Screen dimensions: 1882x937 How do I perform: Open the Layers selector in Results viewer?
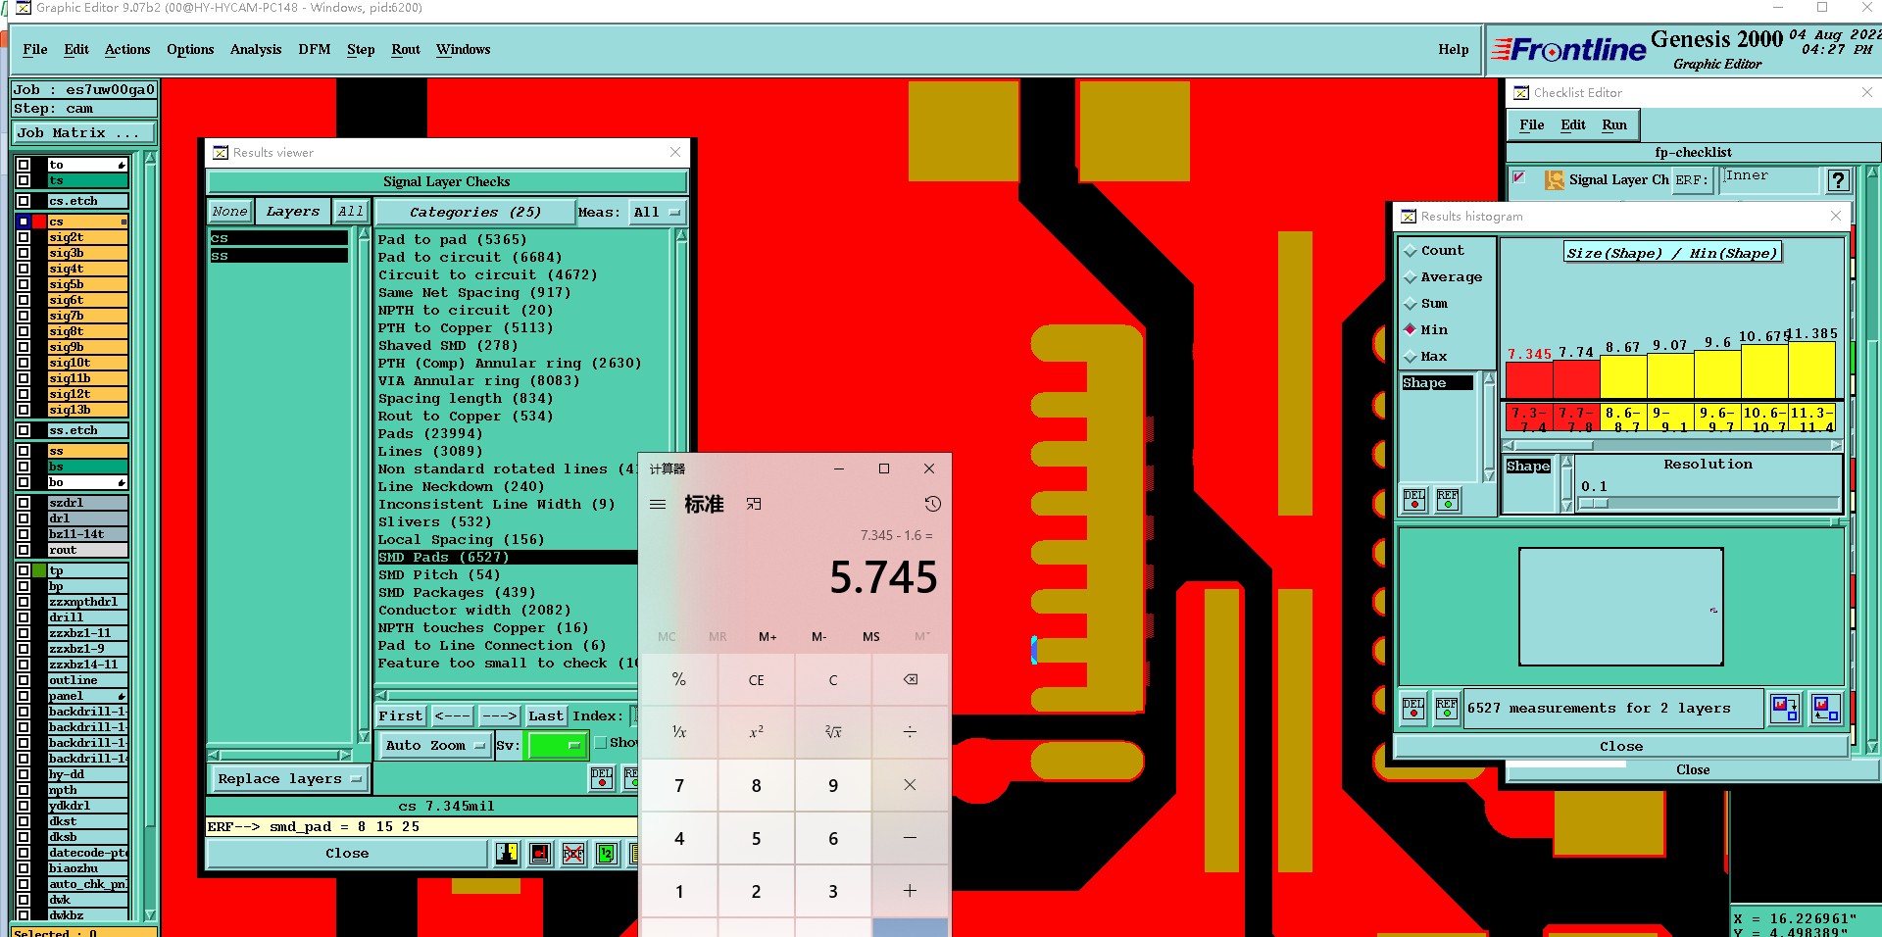pos(292,211)
